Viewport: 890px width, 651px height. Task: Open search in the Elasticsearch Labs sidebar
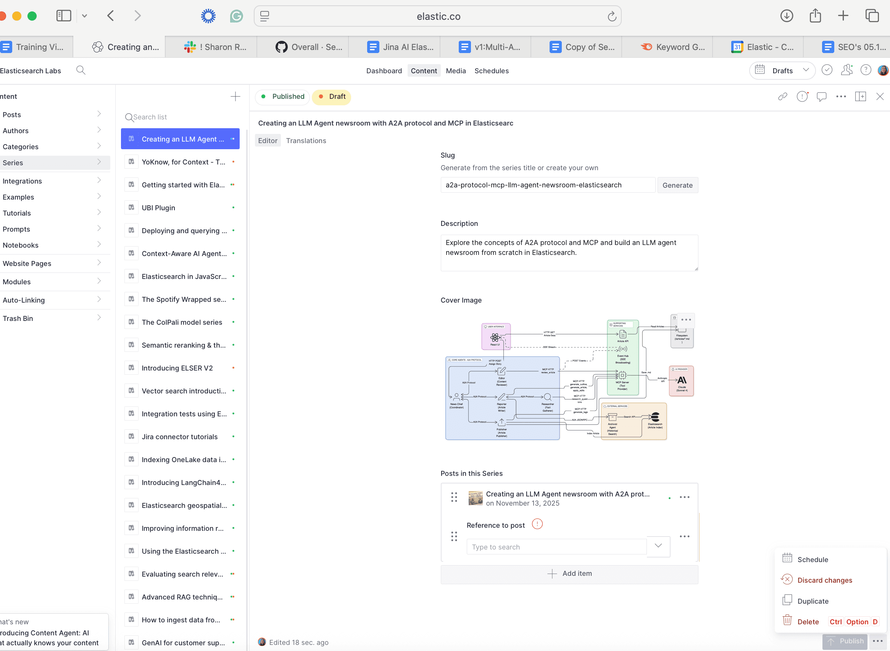[x=81, y=70]
